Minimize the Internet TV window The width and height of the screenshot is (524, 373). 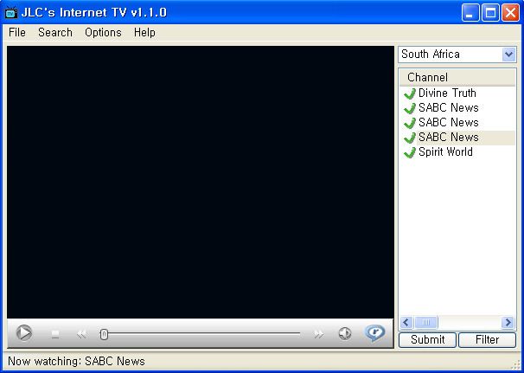coord(470,13)
